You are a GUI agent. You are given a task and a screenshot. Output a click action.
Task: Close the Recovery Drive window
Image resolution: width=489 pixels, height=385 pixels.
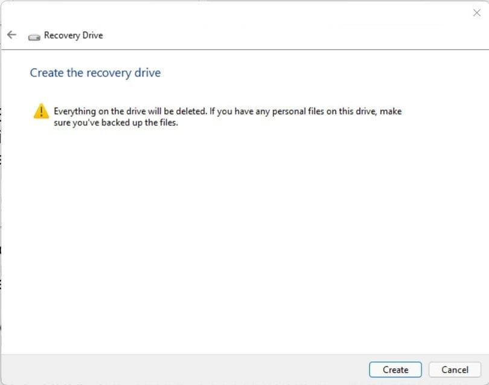476,13
